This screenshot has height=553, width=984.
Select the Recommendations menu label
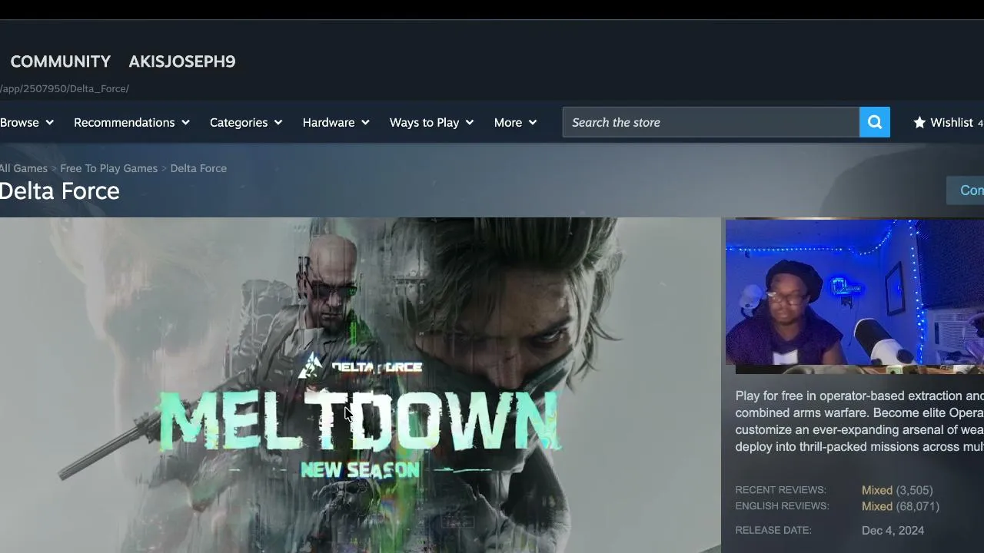(125, 122)
